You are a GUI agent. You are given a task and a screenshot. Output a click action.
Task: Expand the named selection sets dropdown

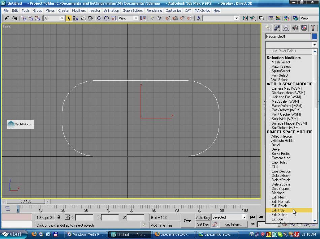[x=236, y=18]
